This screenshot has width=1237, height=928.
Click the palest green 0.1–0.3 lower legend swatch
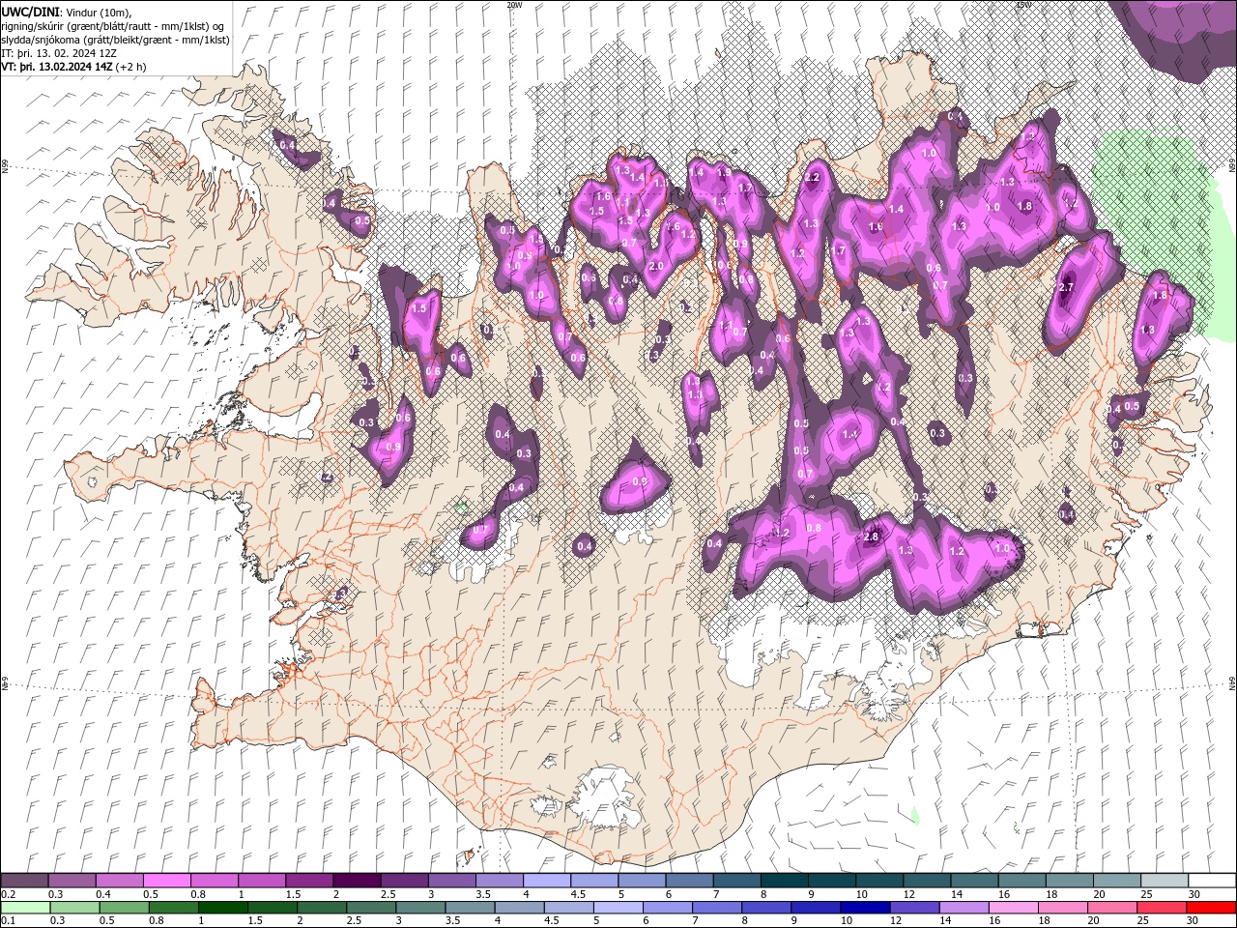coord(25,908)
